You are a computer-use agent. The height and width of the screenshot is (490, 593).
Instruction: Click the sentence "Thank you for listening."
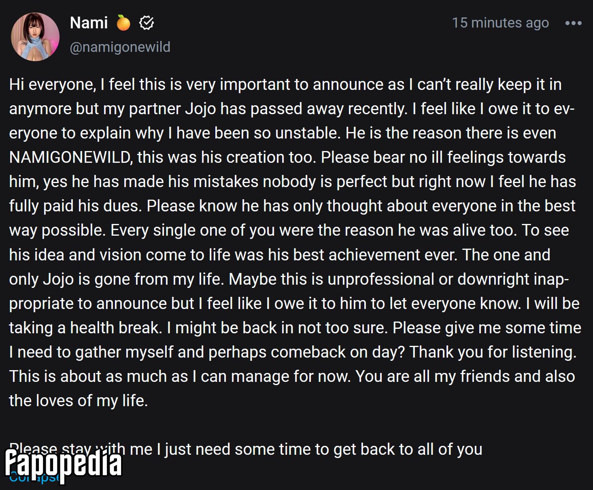[493, 352]
